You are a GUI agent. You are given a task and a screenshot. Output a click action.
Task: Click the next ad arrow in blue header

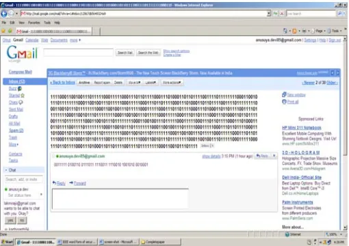[x=337, y=73]
